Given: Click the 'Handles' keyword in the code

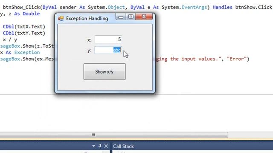Looking at the screenshot, I should pyautogui.click(x=222, y=7).
